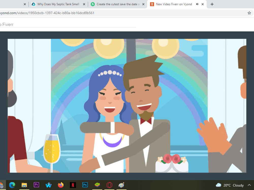
Task: Switch to the Create the cutest save the date tab
Action: [118, 4]
